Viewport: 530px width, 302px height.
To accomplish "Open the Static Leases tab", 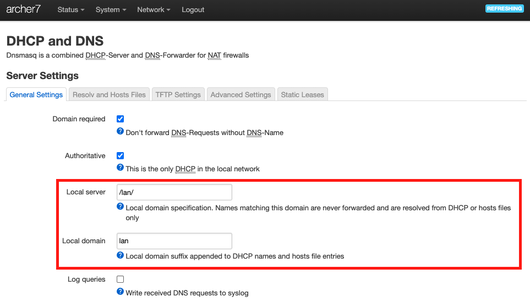I will 303,94.
